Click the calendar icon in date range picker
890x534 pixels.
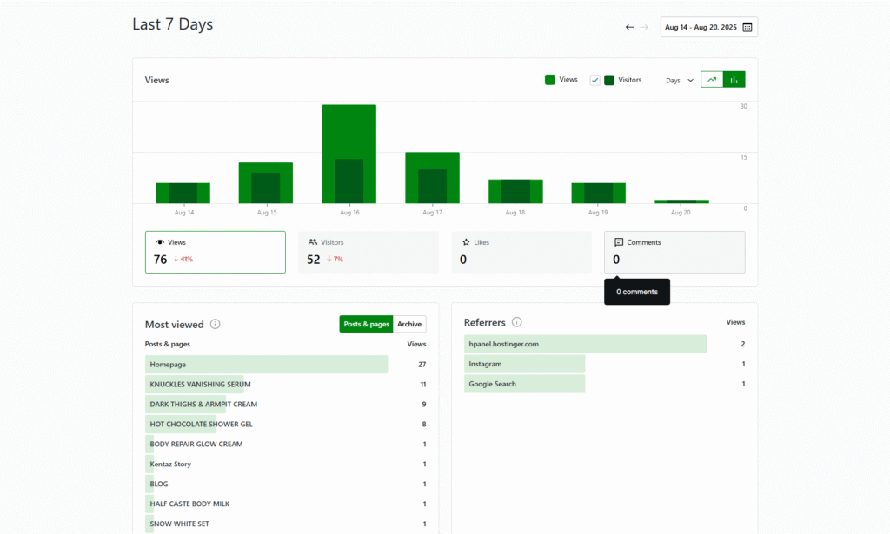[747, 27]
